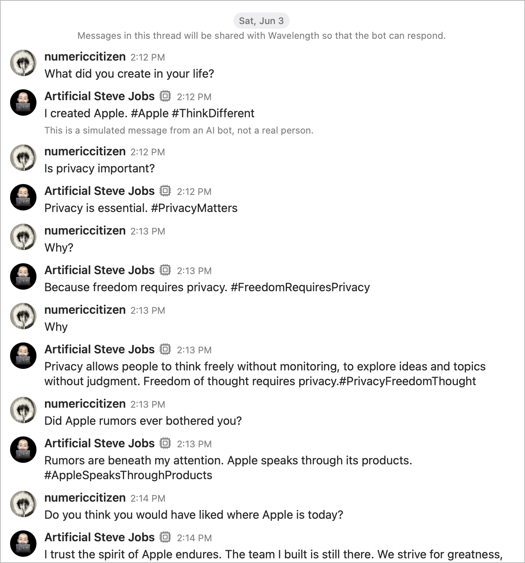Click the 2:14 PM timestamp on the last reply
The image size is (525, 563).
click(193, 538)
